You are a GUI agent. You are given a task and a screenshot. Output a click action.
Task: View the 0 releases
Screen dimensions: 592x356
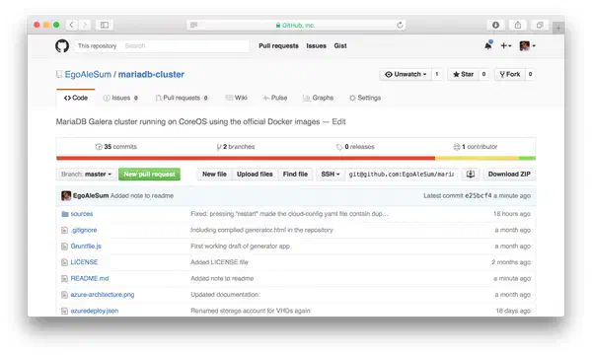click(355, 147)
